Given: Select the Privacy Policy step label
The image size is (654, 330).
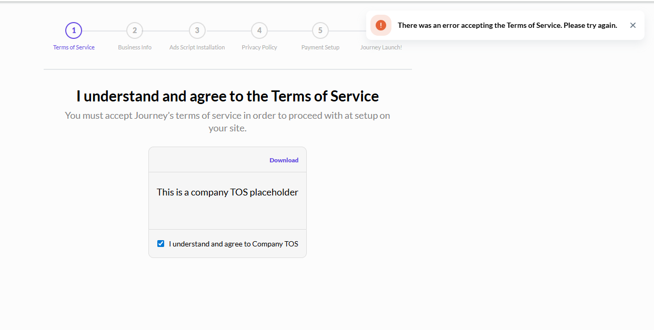Looking at the screenshot, I should (x=259, y=47).
